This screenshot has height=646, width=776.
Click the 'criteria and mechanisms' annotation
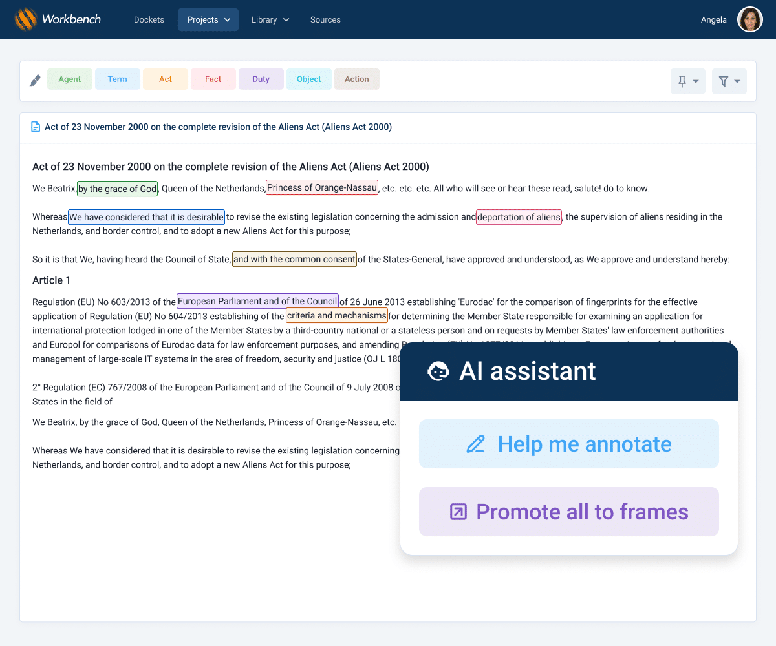click(336, 316)
